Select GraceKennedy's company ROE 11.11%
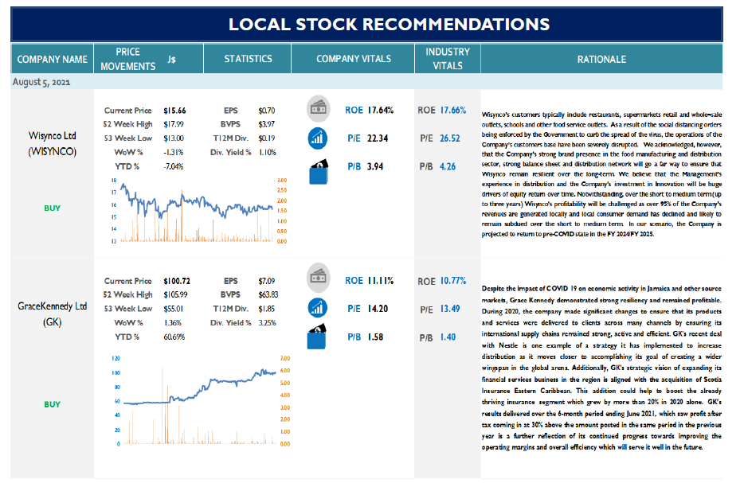 381,281
